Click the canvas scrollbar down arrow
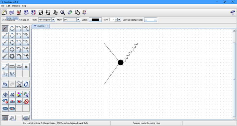 click(234, 118)
